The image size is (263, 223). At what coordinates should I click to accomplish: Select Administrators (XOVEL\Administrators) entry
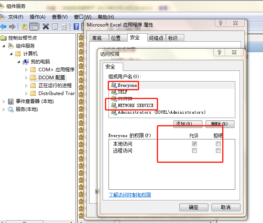tap(172, 112)
